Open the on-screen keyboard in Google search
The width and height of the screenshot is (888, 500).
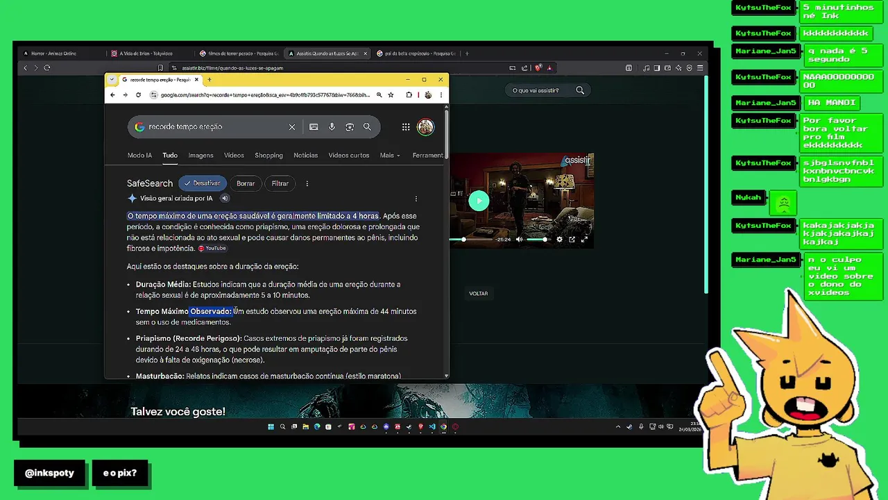(314, 127)
